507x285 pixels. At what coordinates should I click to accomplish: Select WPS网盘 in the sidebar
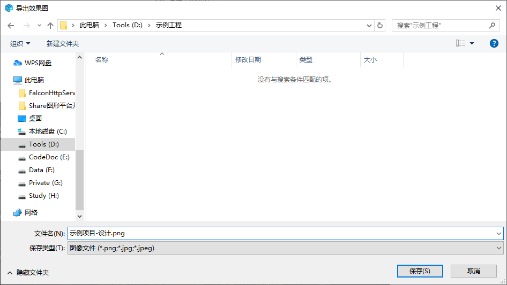click(x=38, y=63)
